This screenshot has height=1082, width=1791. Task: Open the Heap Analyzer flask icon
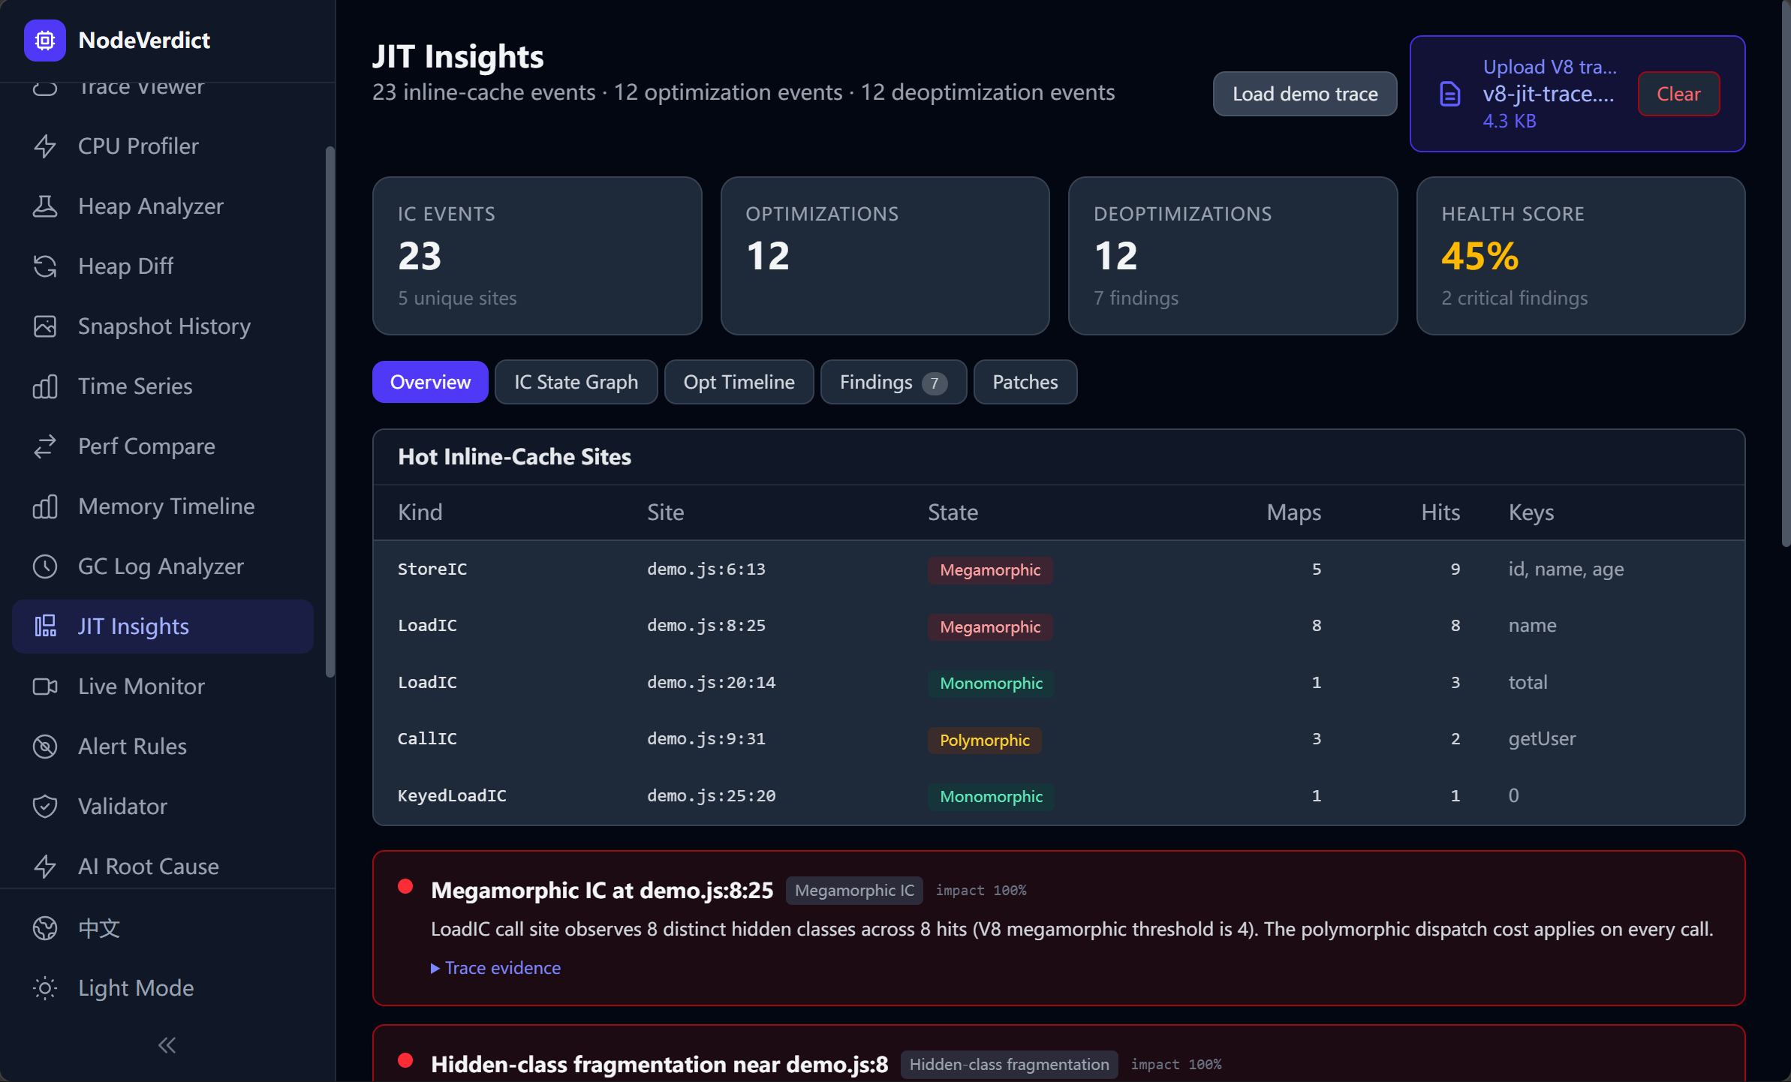click(45, 206)
